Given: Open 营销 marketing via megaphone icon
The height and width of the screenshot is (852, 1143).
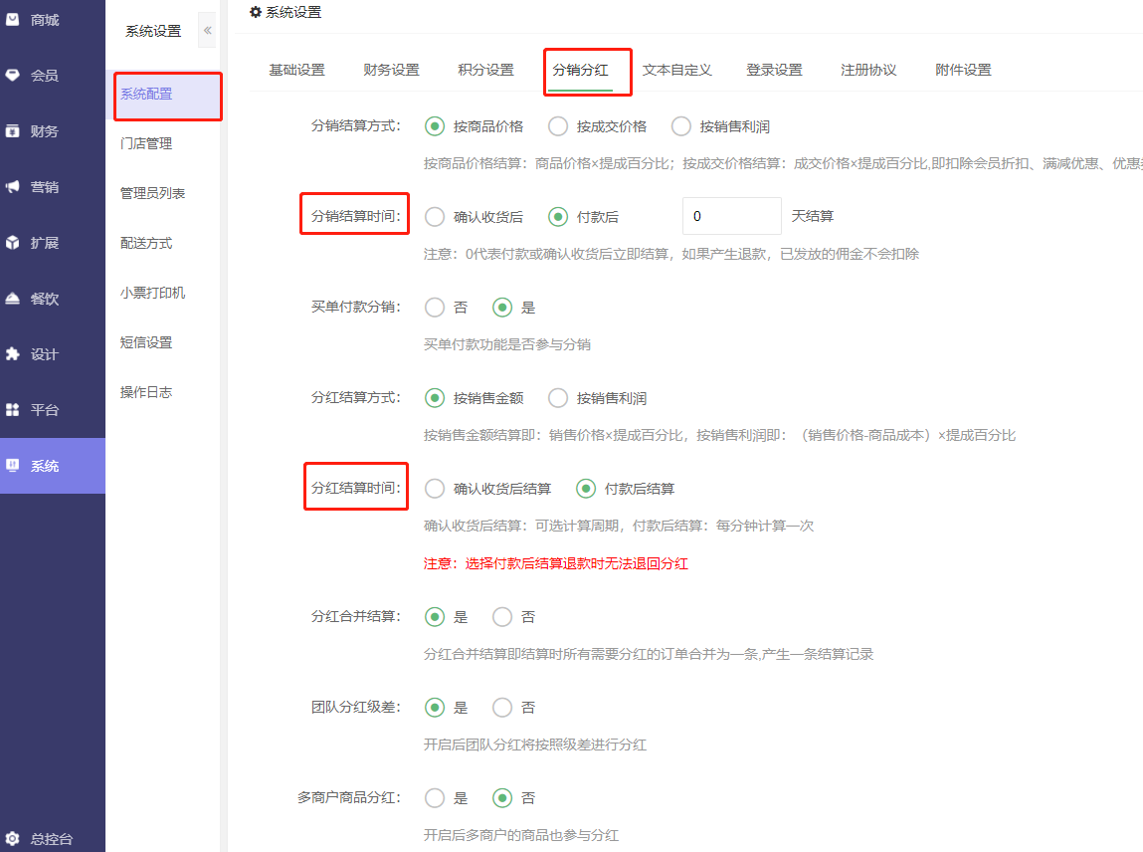Looking at the screenshot, I should point(14,186).
